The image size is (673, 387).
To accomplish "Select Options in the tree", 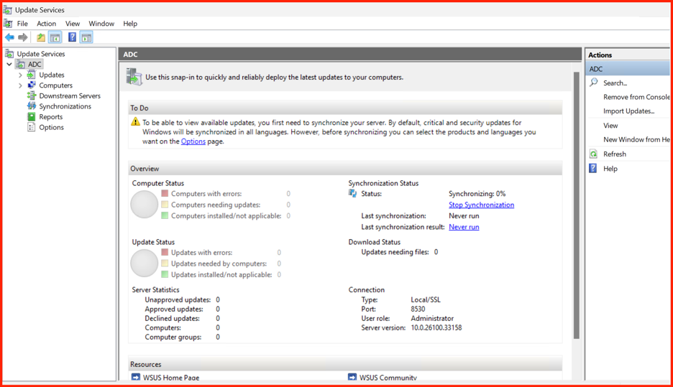I will [51, 127].
